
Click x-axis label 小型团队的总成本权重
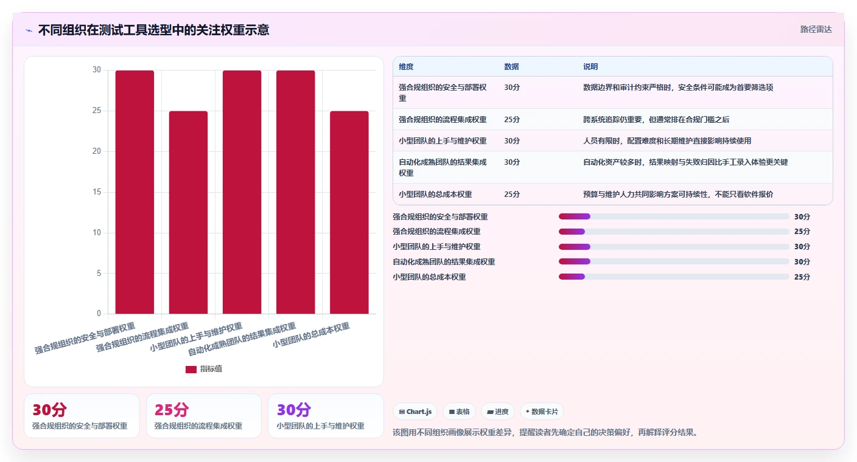tap(311, 335)
